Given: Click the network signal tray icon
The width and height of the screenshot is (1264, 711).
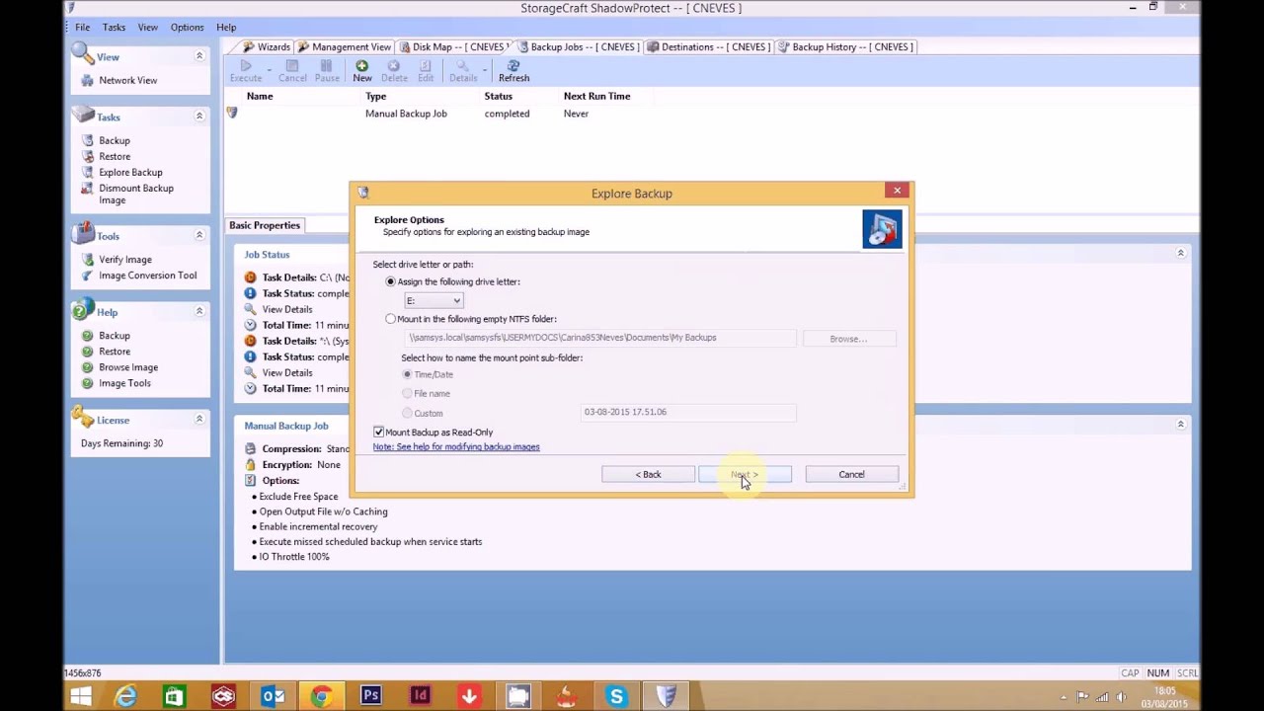Looking at the screenshot, I should [1102, 697].
